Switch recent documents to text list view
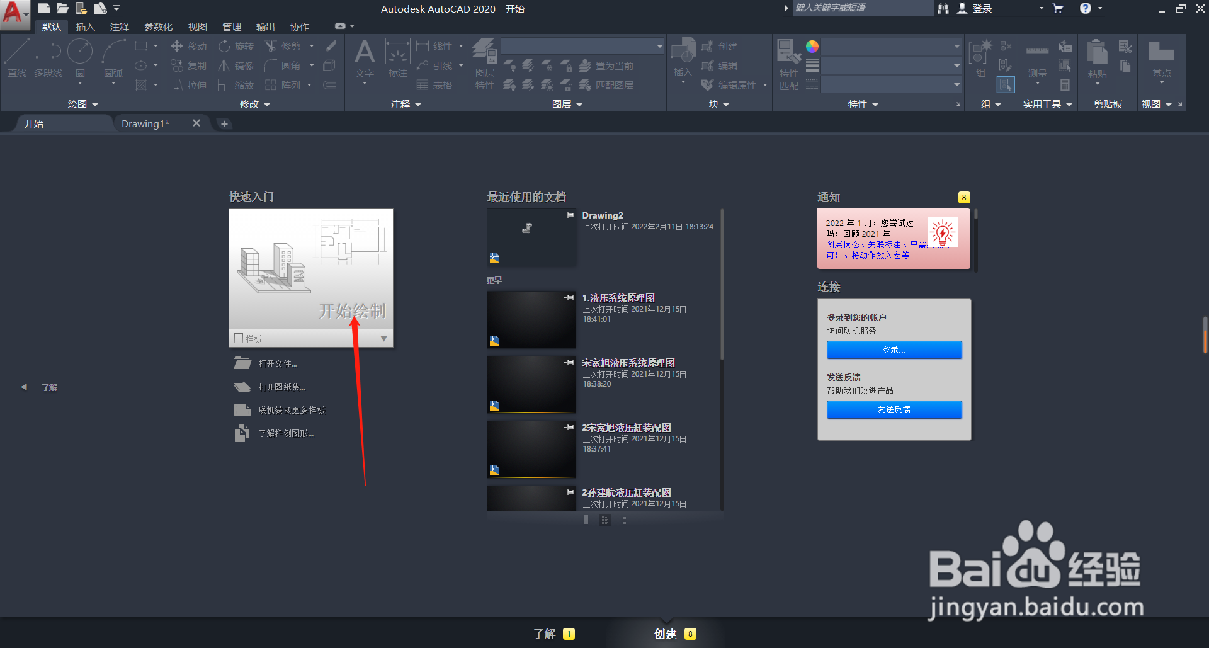This screenshot has height=648, width=1209. pyautogui.click(x=623, y=520)
